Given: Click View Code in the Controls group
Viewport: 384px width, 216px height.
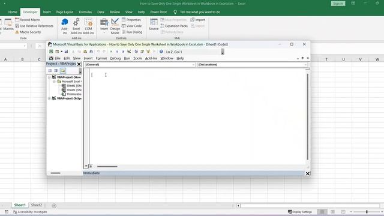Looking at the screenshot, I should [x=132, y=26].
